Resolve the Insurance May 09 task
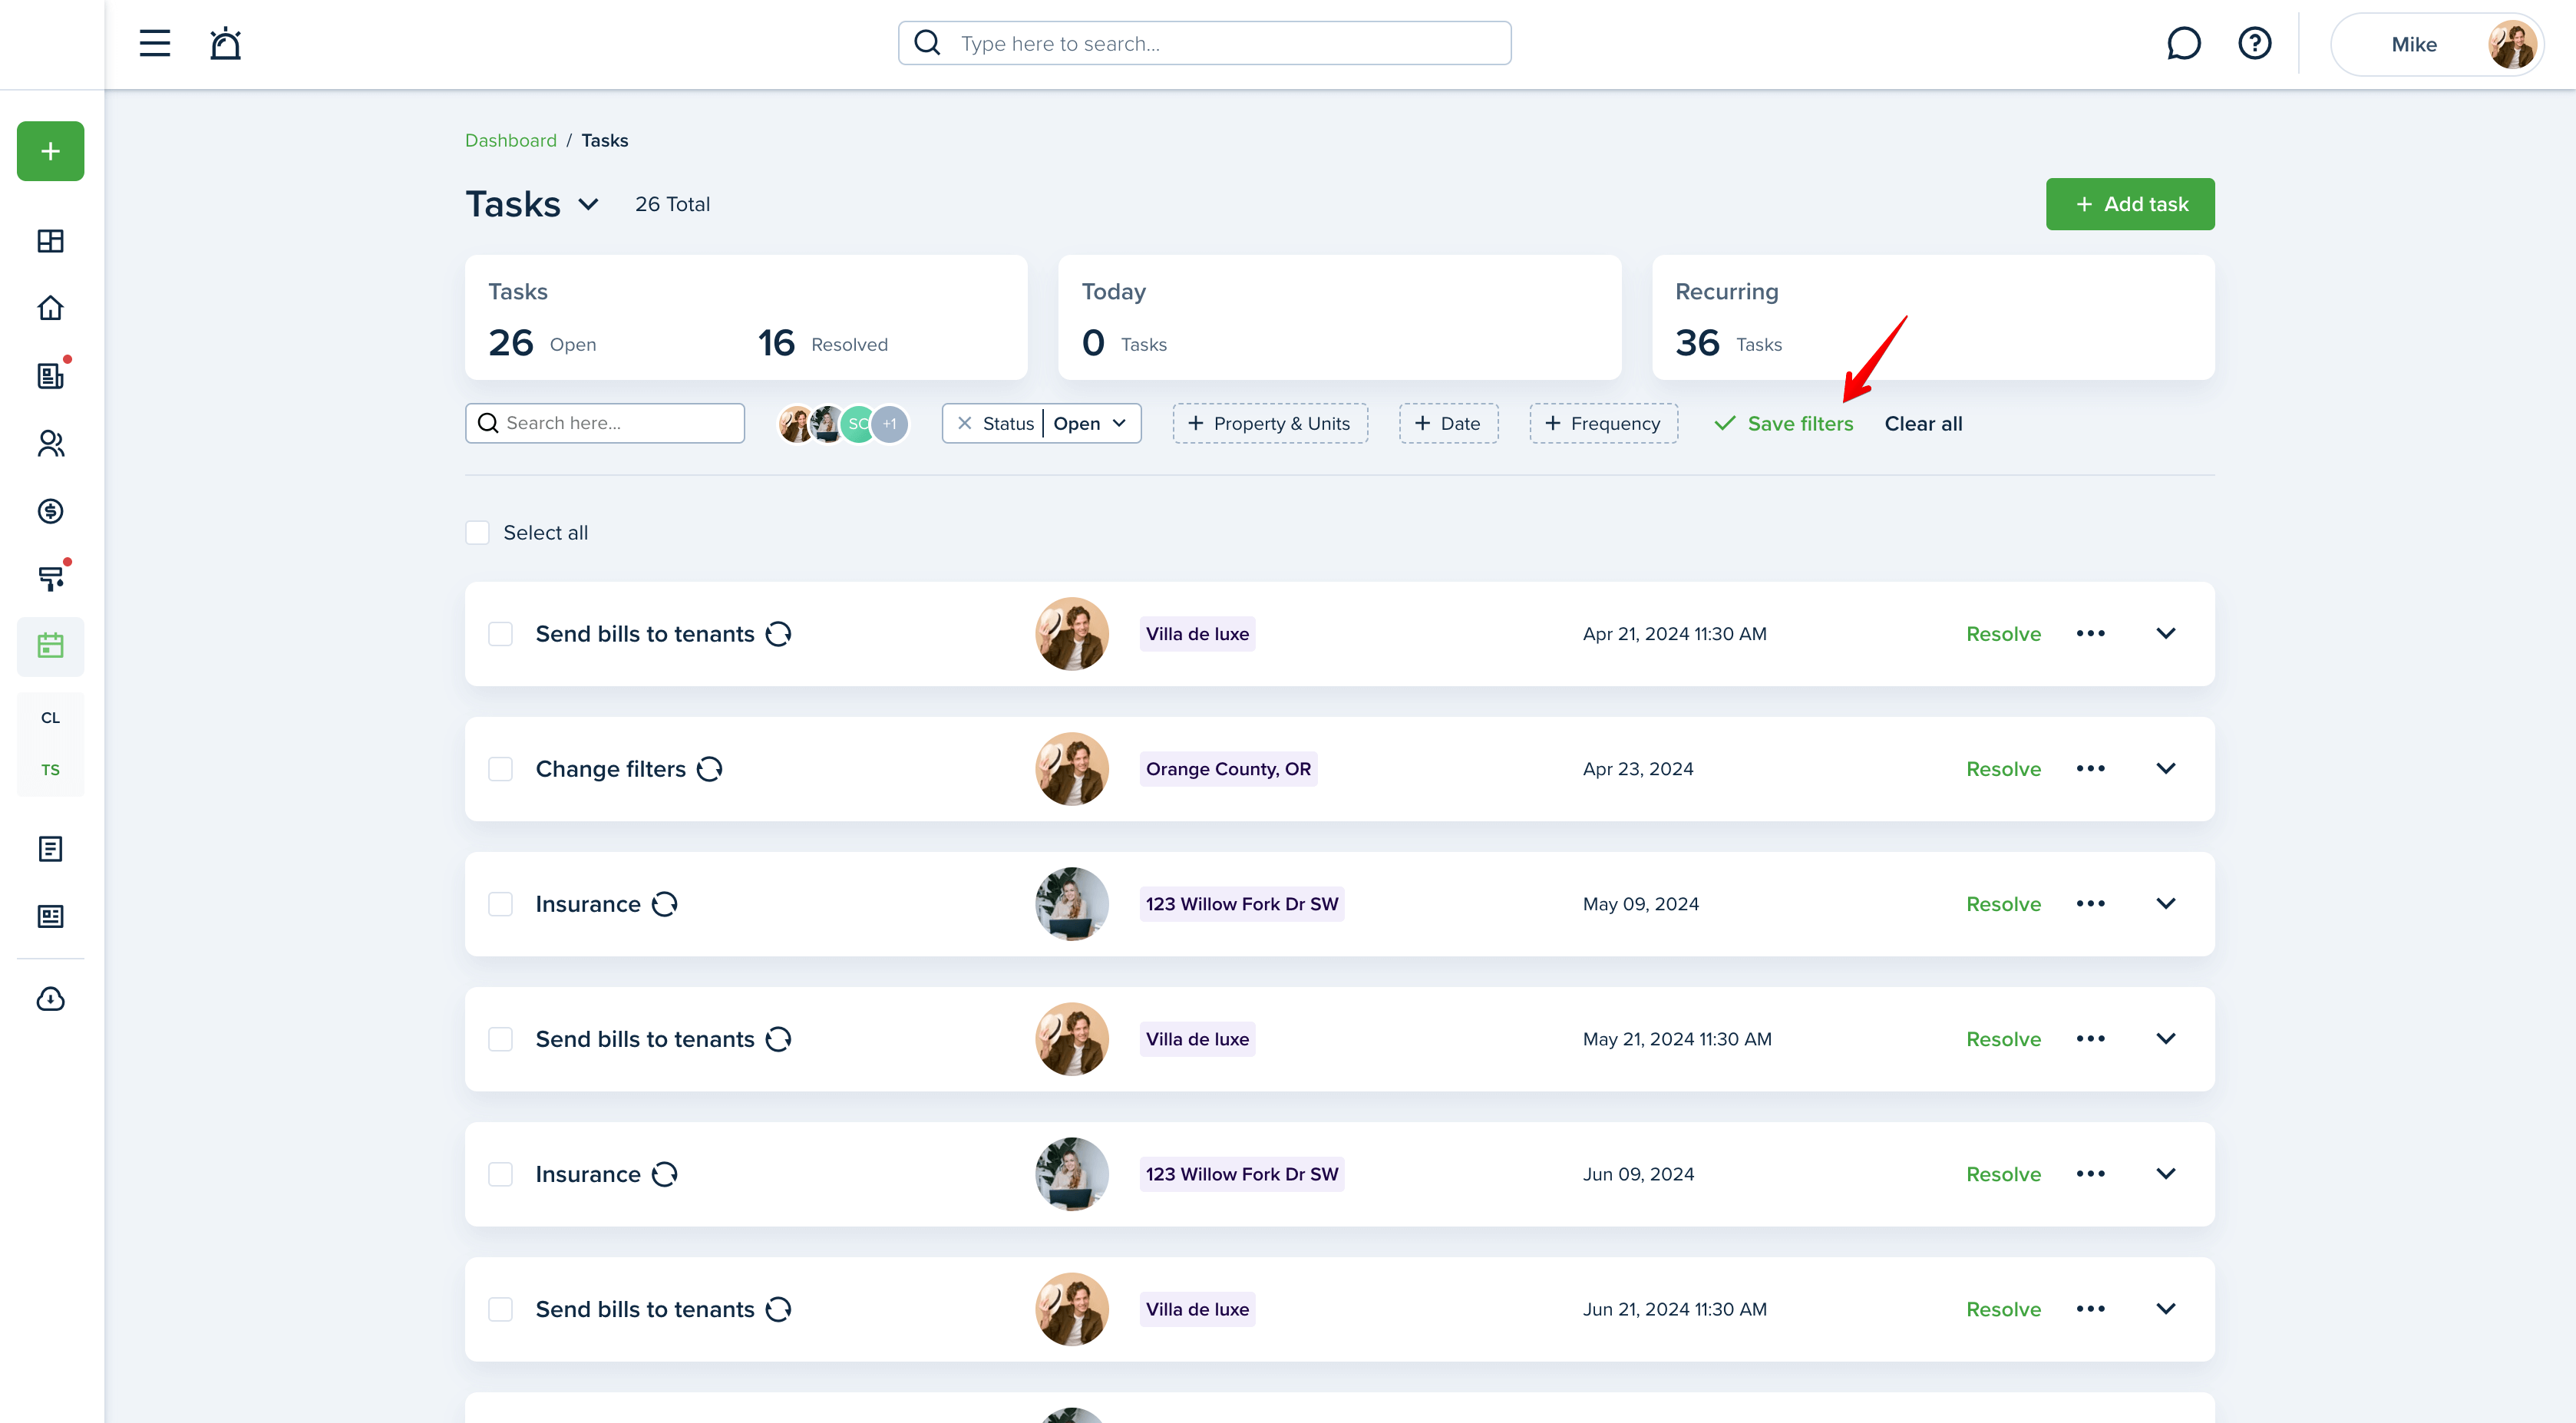2576x1423 pixels. 2003,904
